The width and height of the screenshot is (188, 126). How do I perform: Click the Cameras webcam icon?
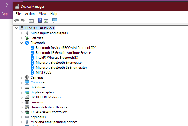tap(27, 77)
